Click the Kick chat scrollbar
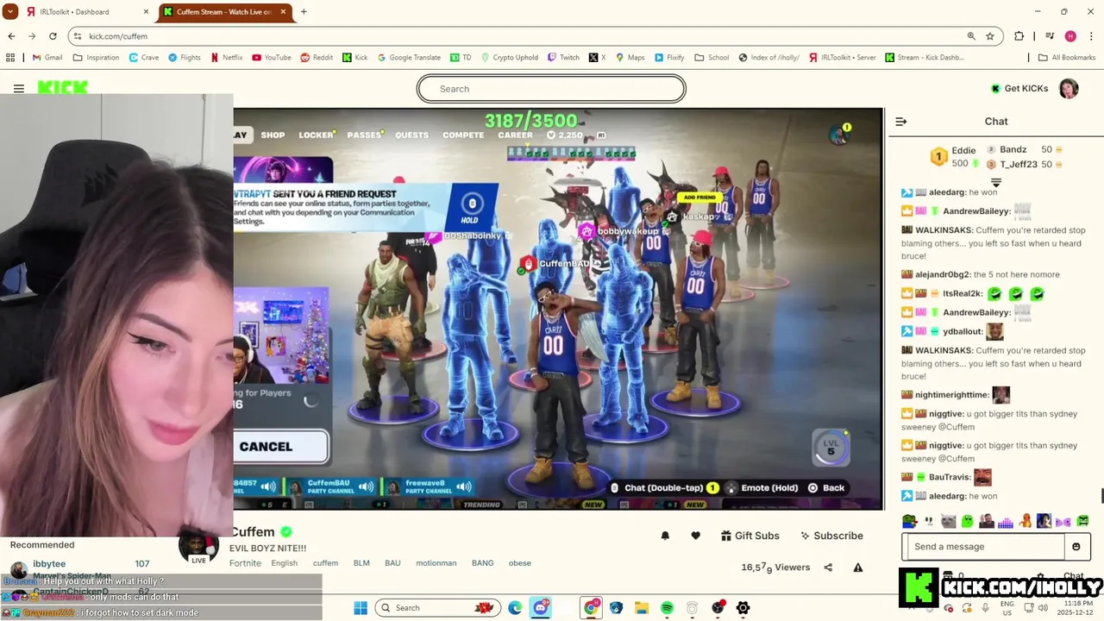Image resolution: width=1104 pixels, height=621 pixels. pos(1101,497)
